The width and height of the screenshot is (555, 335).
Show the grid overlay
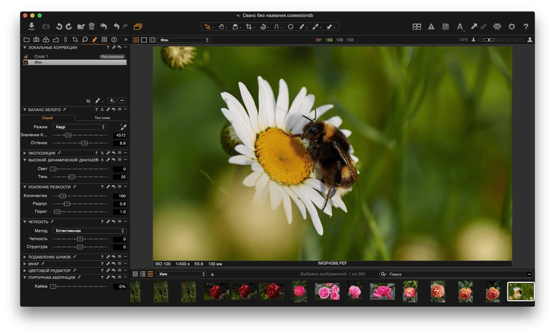[x=446, y=27]
